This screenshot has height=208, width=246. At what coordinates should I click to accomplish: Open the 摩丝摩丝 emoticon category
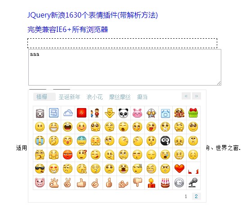click(x=120, y=97)
